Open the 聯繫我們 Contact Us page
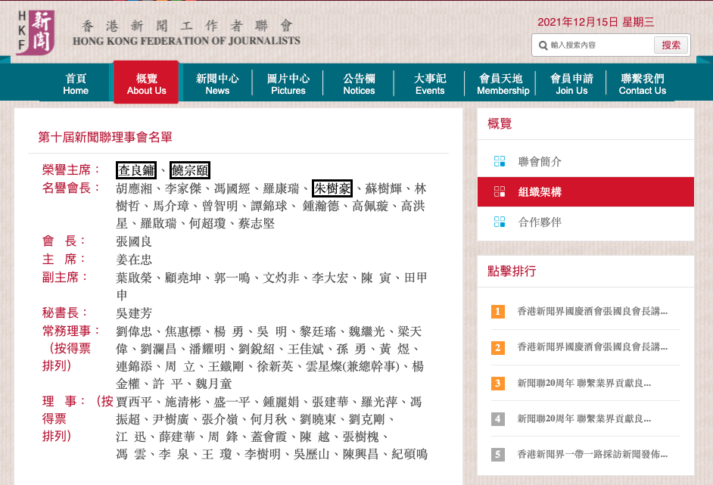The width and height of the screenshot is (713, 485). (643, 84)
